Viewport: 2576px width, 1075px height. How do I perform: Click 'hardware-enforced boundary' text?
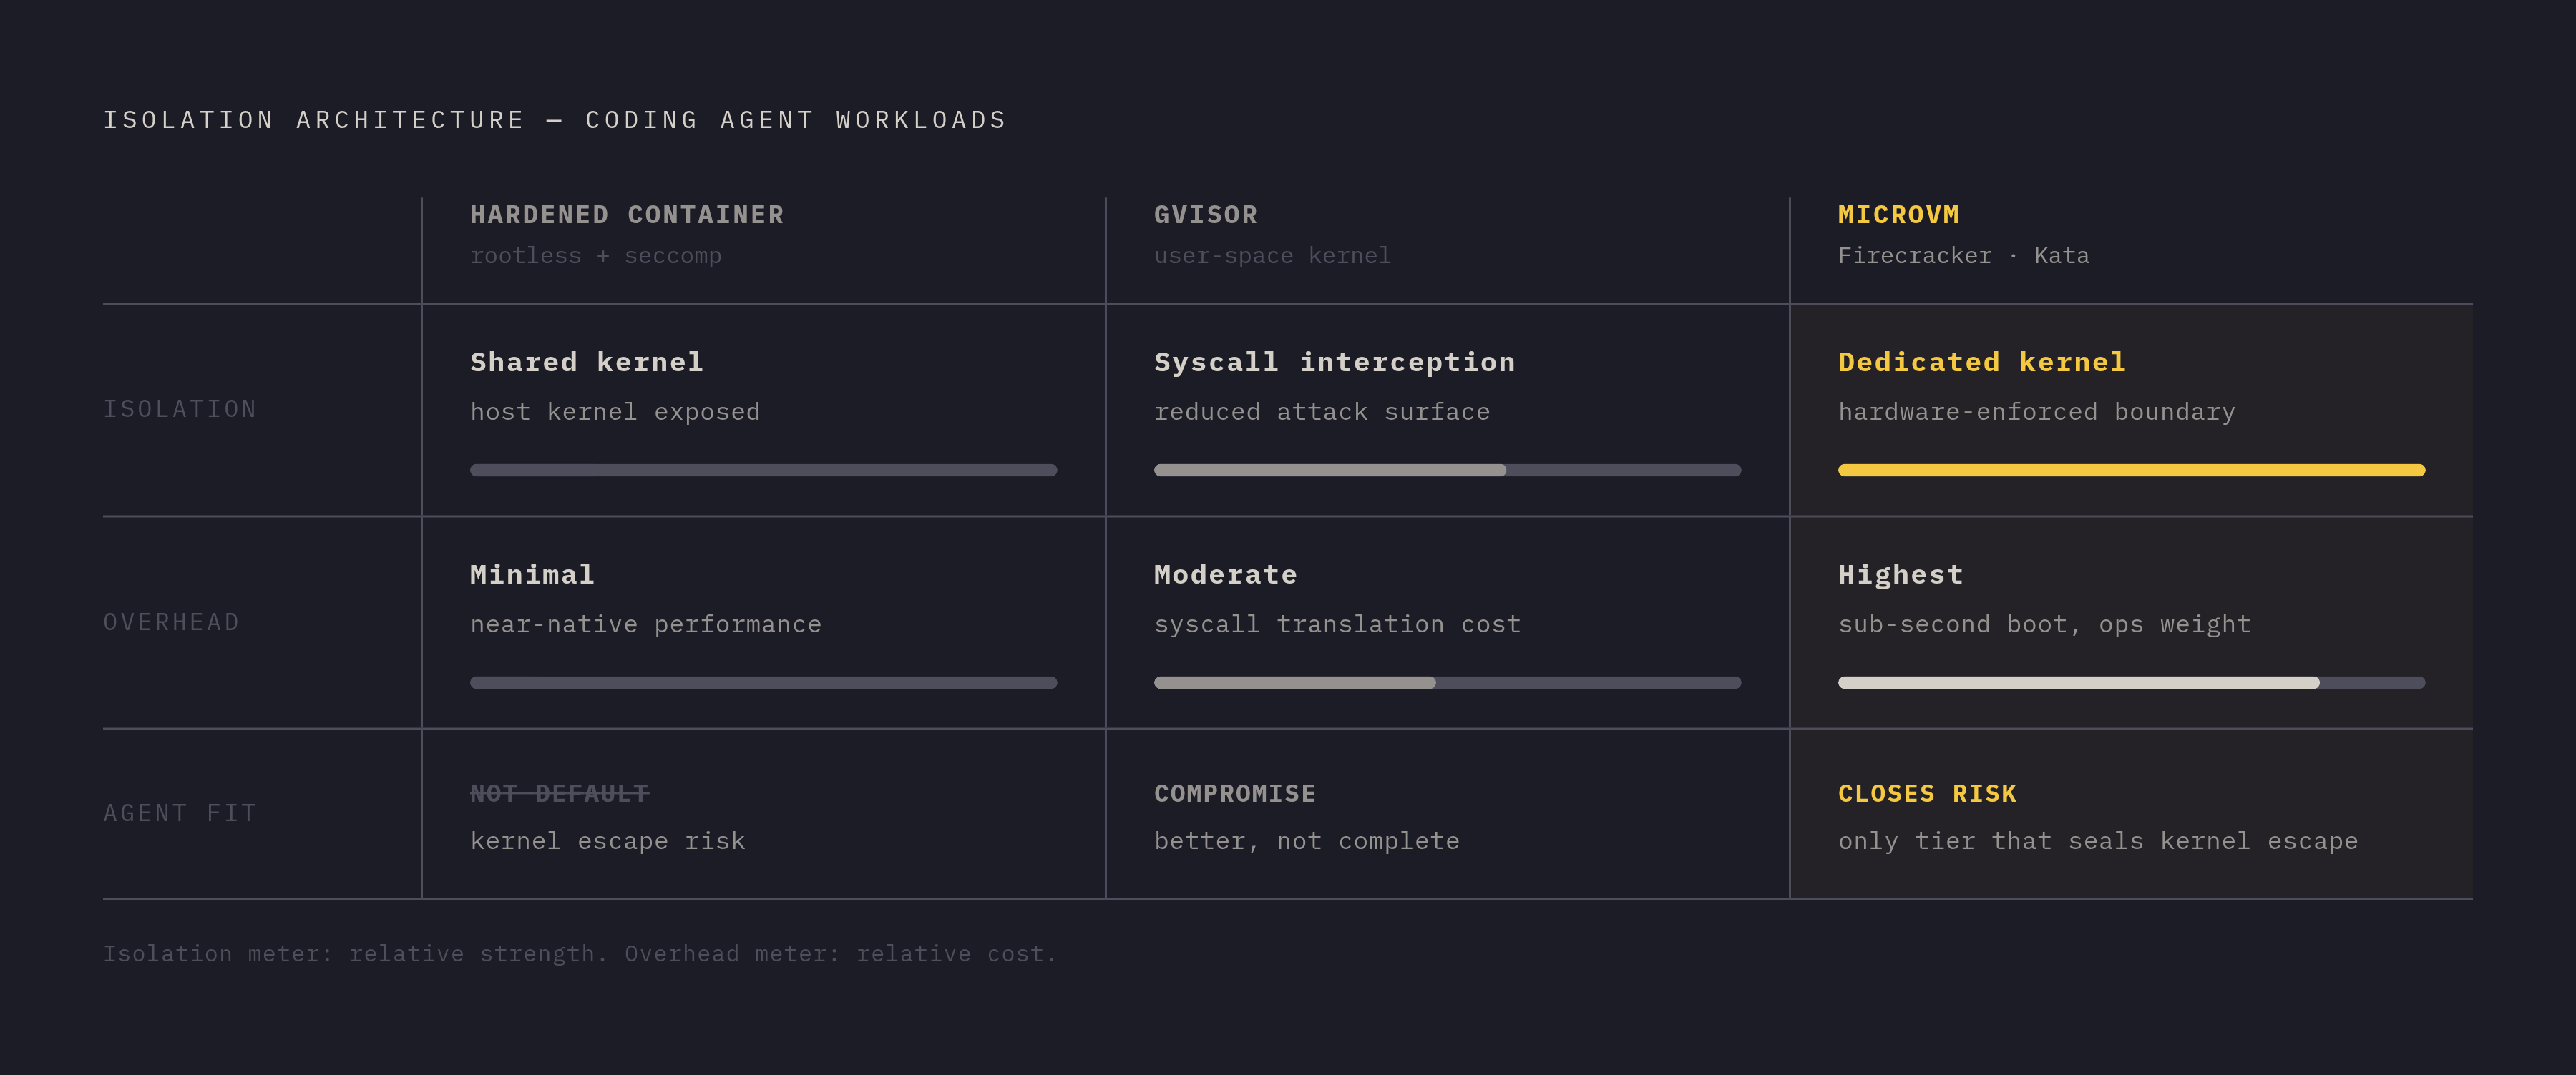(2036, 412)
